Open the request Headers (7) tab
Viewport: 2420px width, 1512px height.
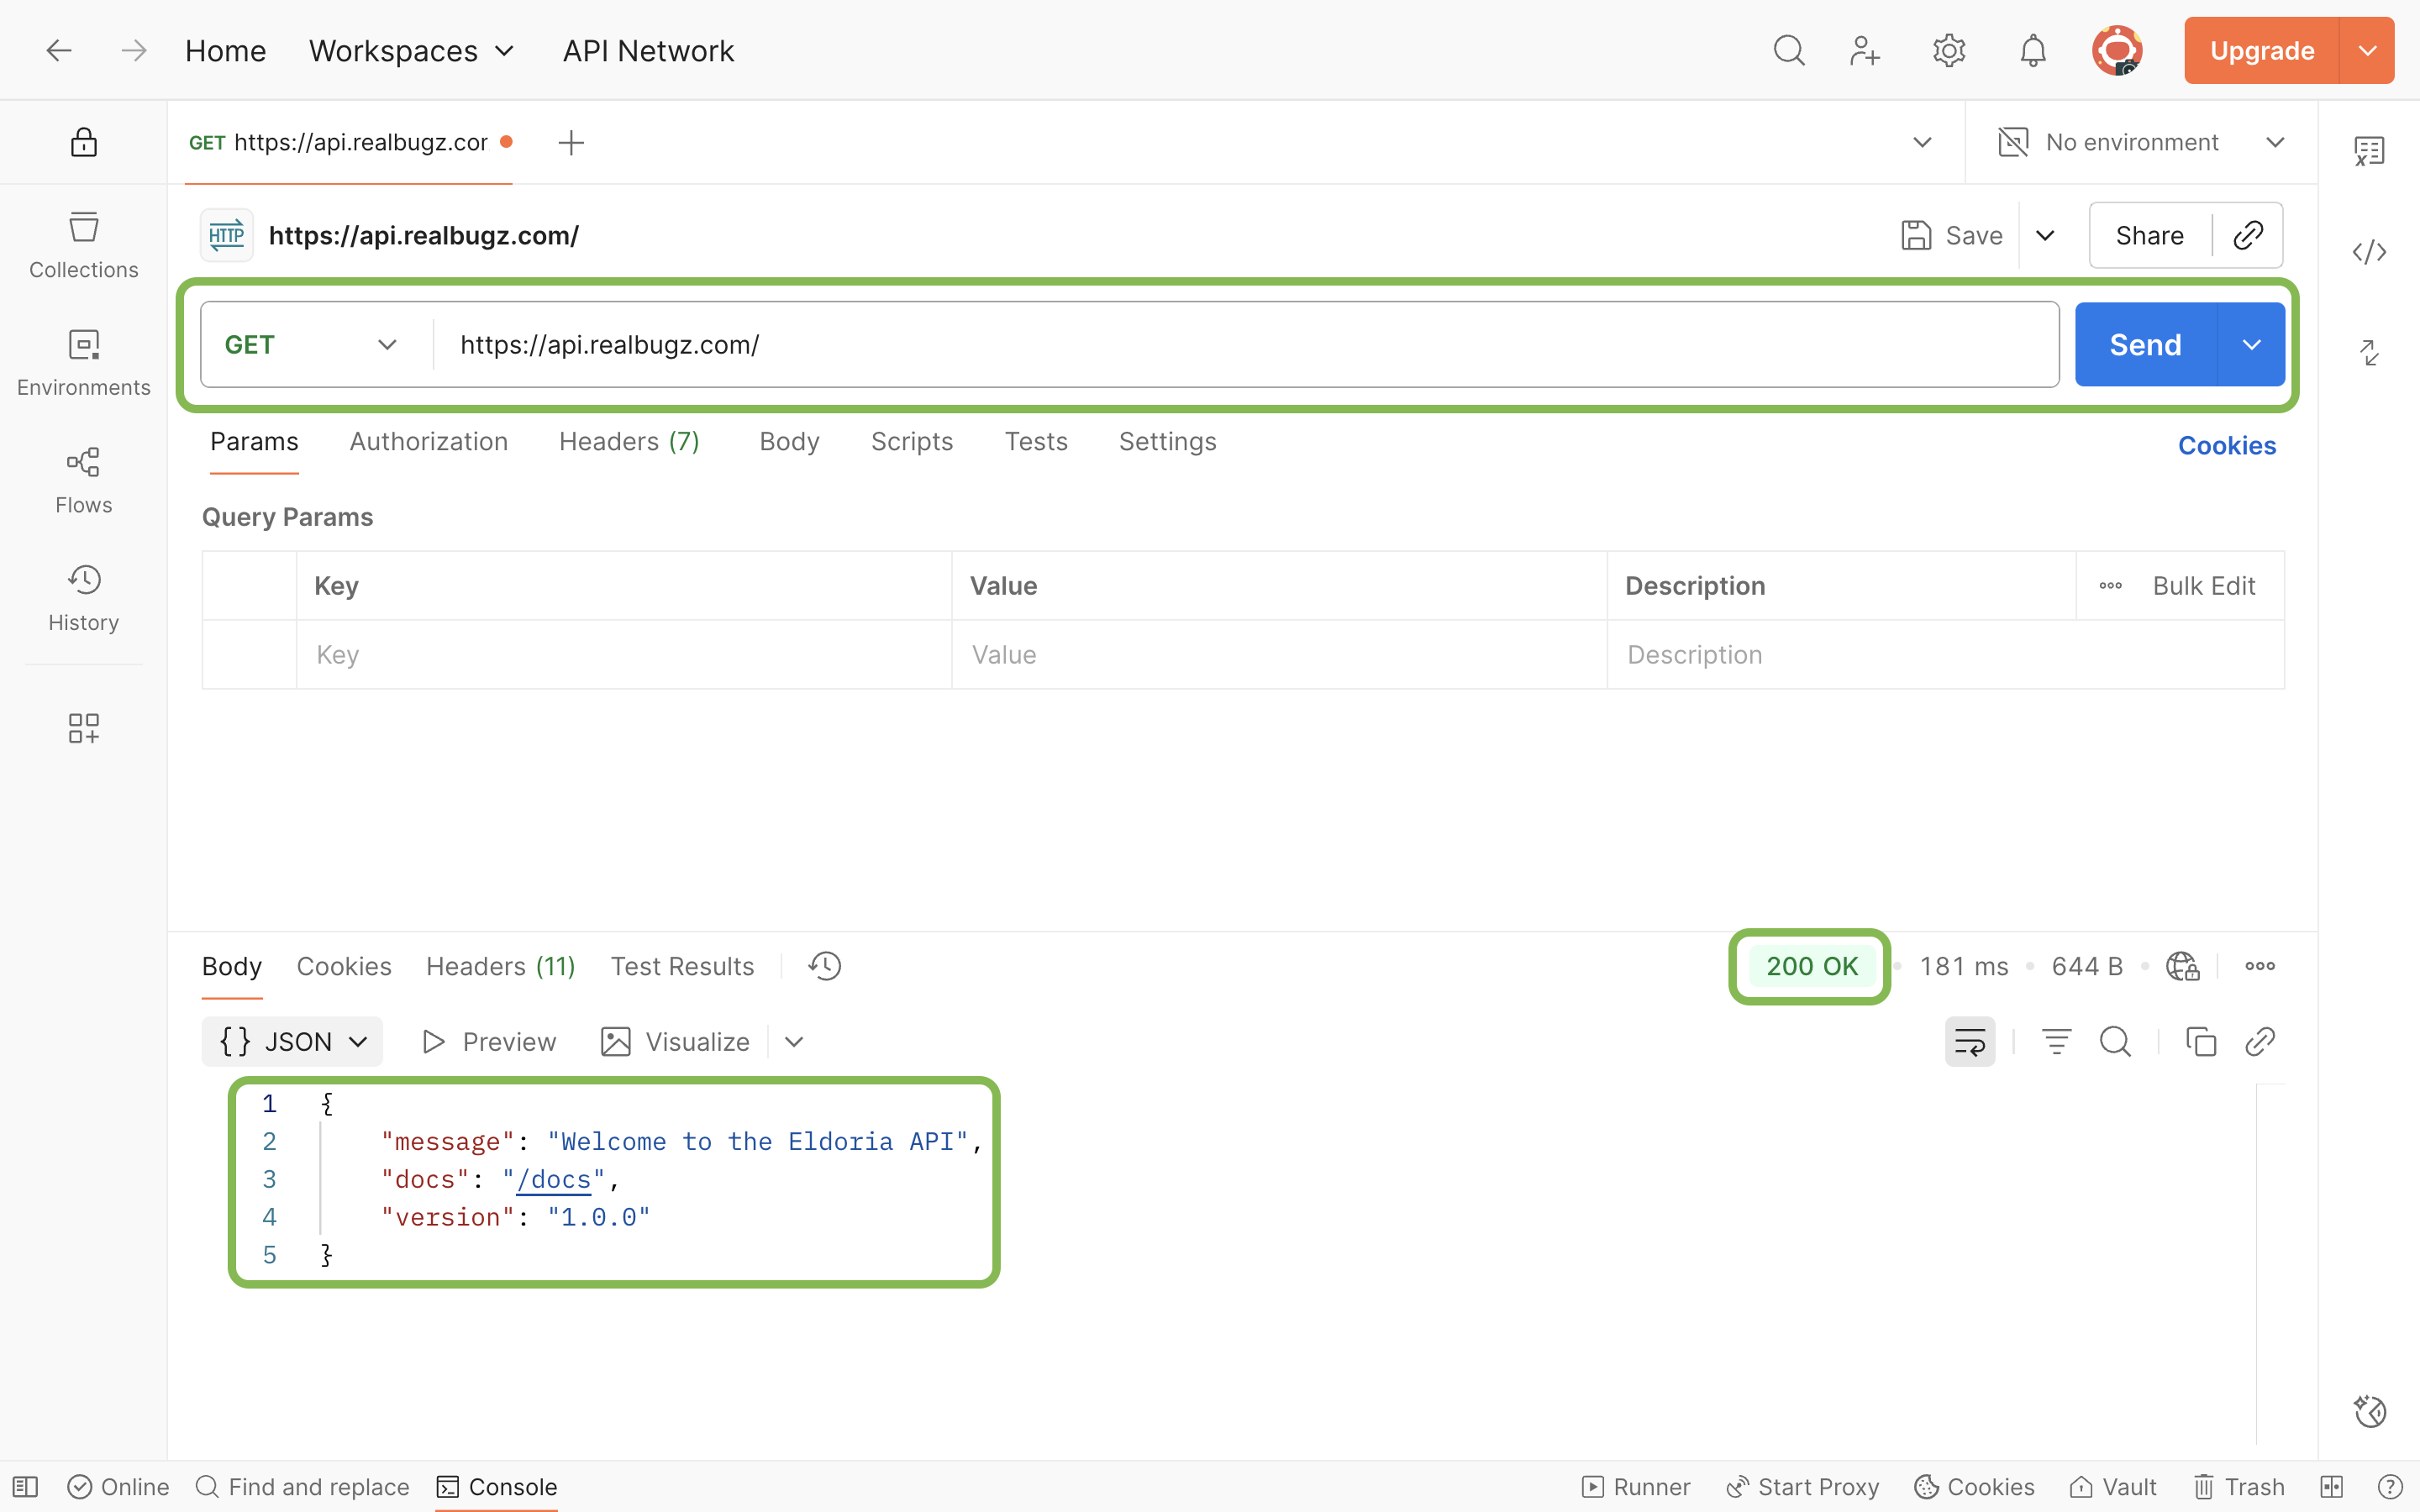(x=629, y=441)
